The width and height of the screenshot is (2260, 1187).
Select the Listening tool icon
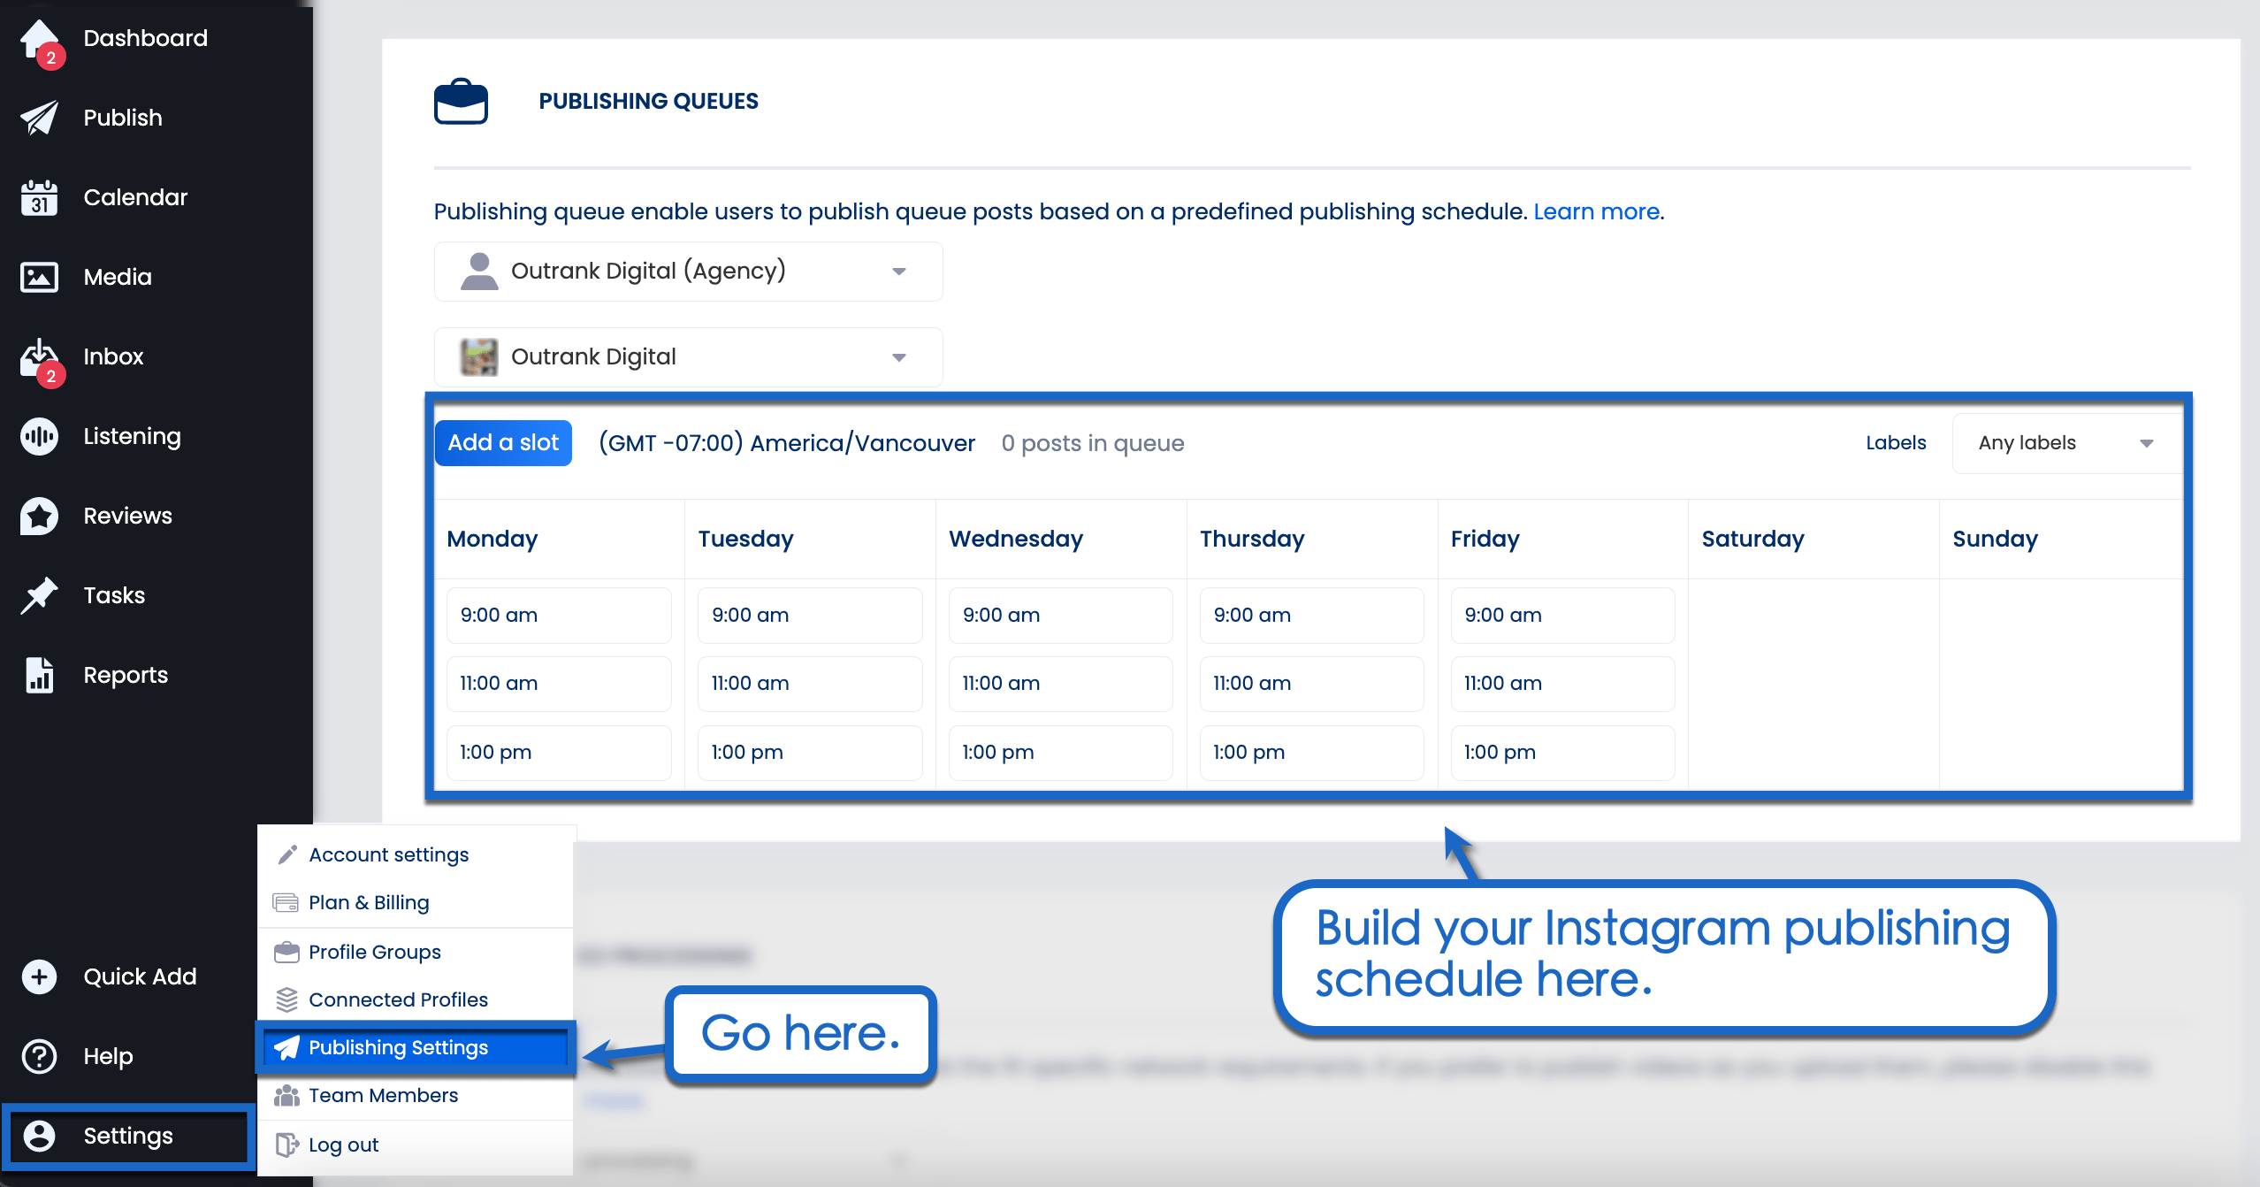click(x=37, y=435)
